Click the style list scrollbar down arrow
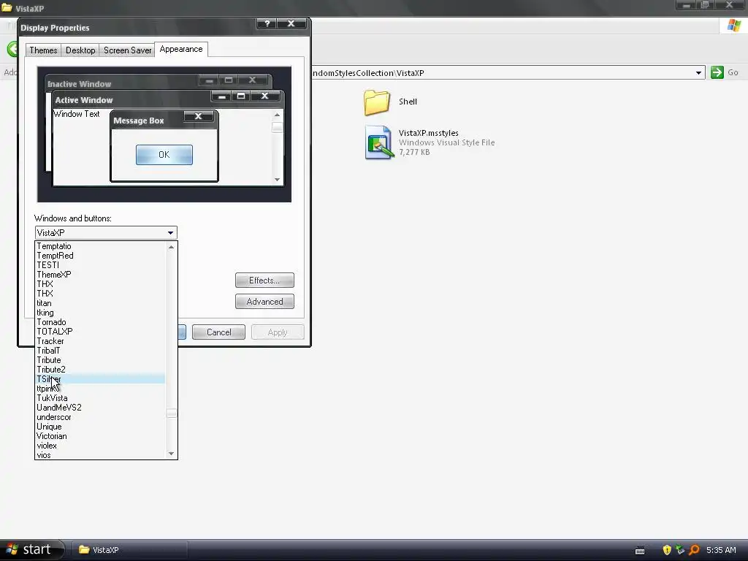 point(171,454)
